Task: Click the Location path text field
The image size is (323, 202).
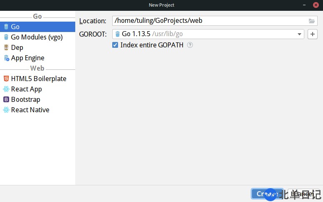Action: pos(208,21)
